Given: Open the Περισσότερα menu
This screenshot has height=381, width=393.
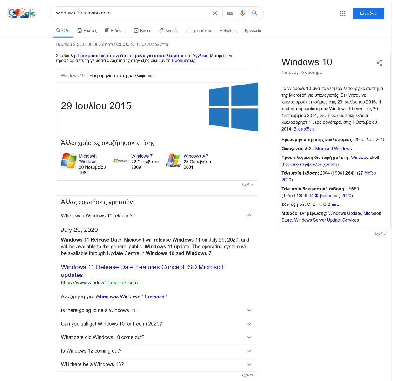Looking at the screenshot, I should point(199,31).
